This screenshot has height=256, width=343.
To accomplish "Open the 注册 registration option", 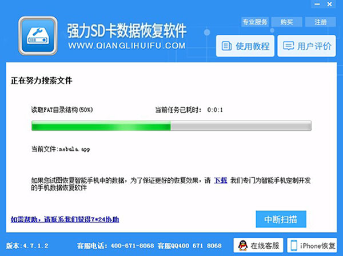I will pos(320,22).
